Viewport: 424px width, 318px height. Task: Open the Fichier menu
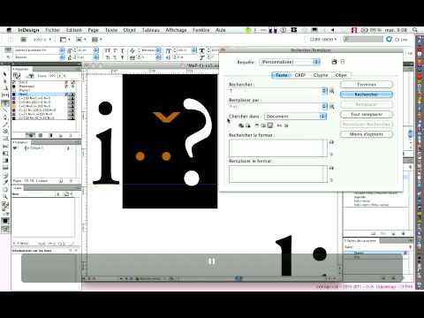coord(53,30)
